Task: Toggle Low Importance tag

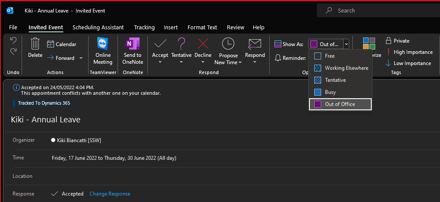Action: [408, 63]
